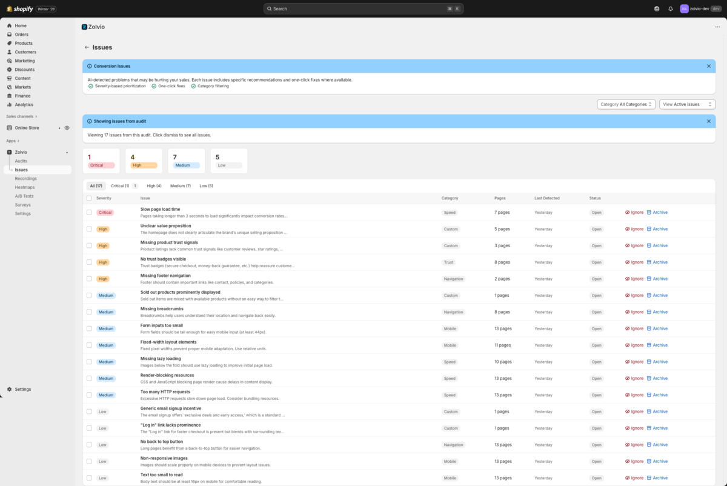Expand the Sales channels section
The height and width of the screenshot is (486, 727).
pos(22,116)
